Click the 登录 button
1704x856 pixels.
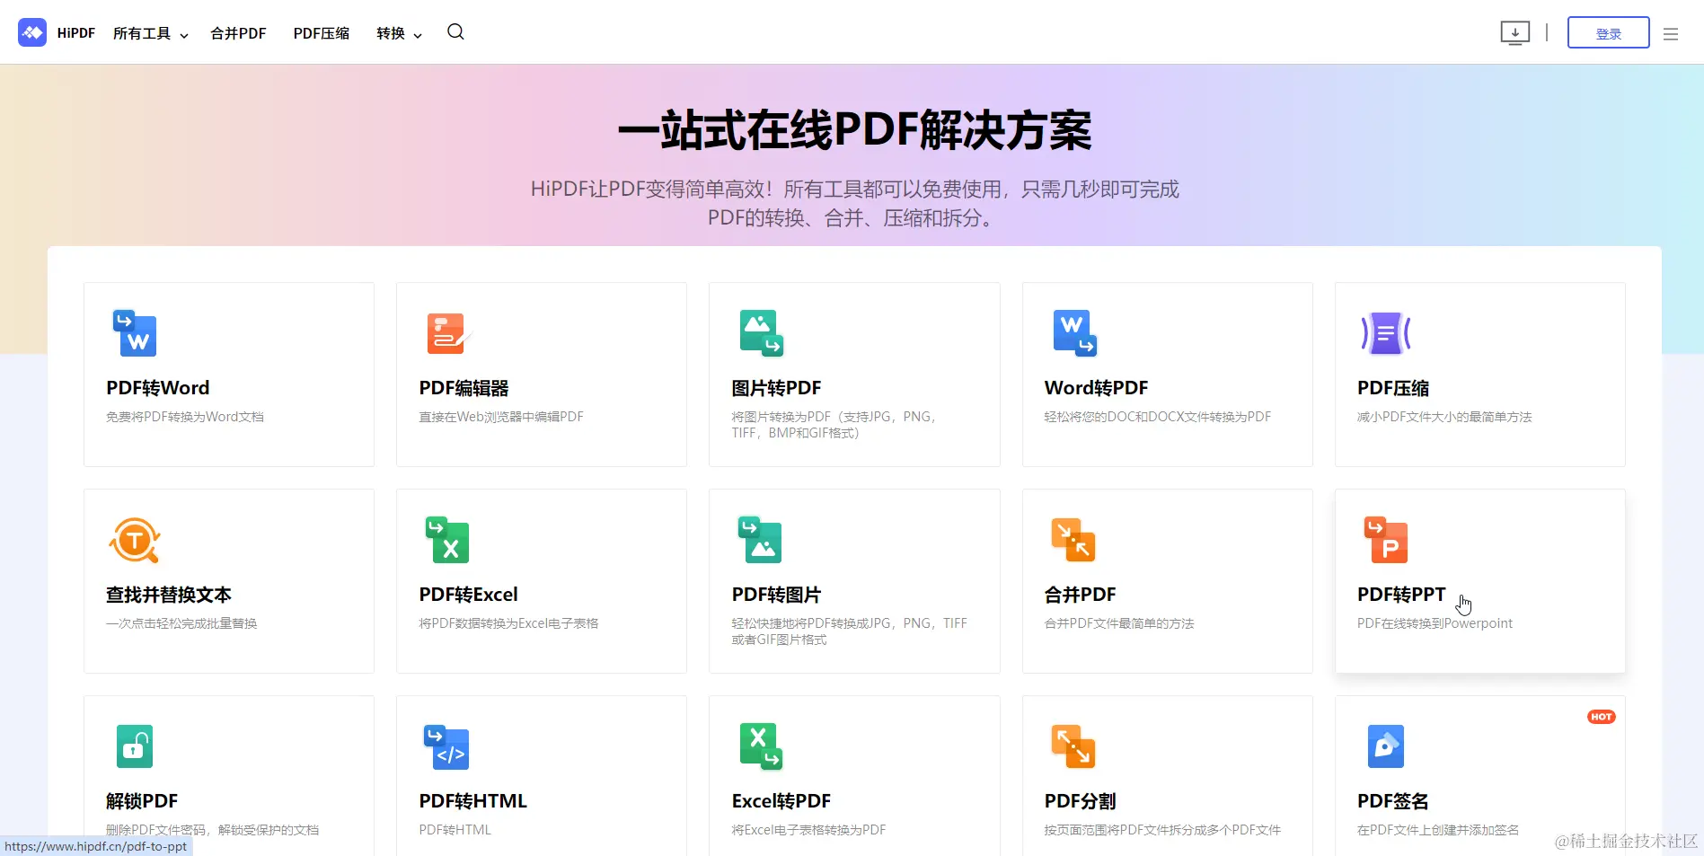pyautogui.click(x=1608, y=33)
